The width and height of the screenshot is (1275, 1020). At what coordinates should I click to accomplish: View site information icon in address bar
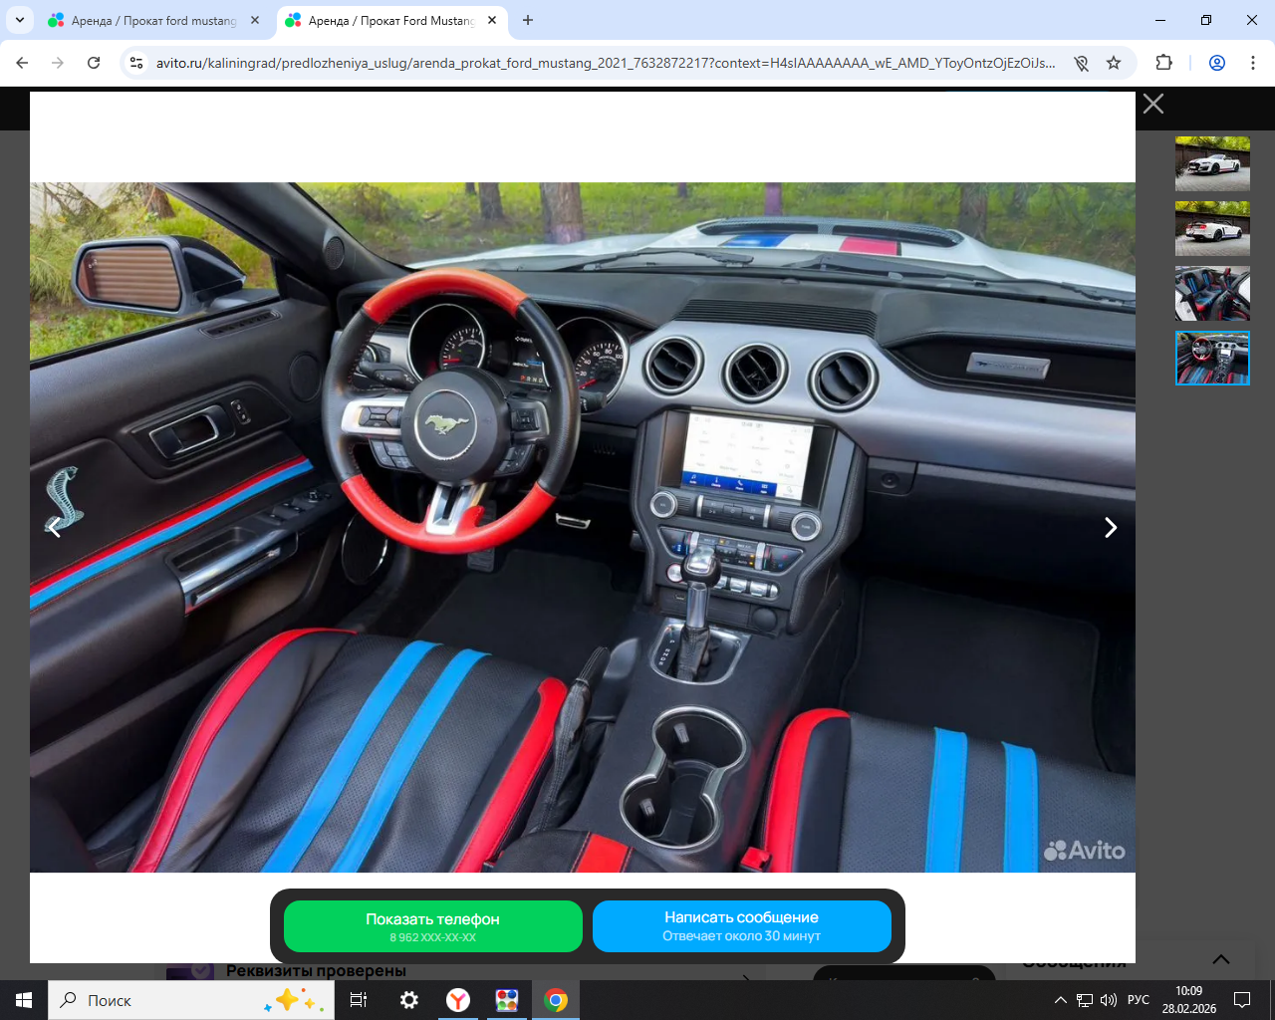(136, 63)
